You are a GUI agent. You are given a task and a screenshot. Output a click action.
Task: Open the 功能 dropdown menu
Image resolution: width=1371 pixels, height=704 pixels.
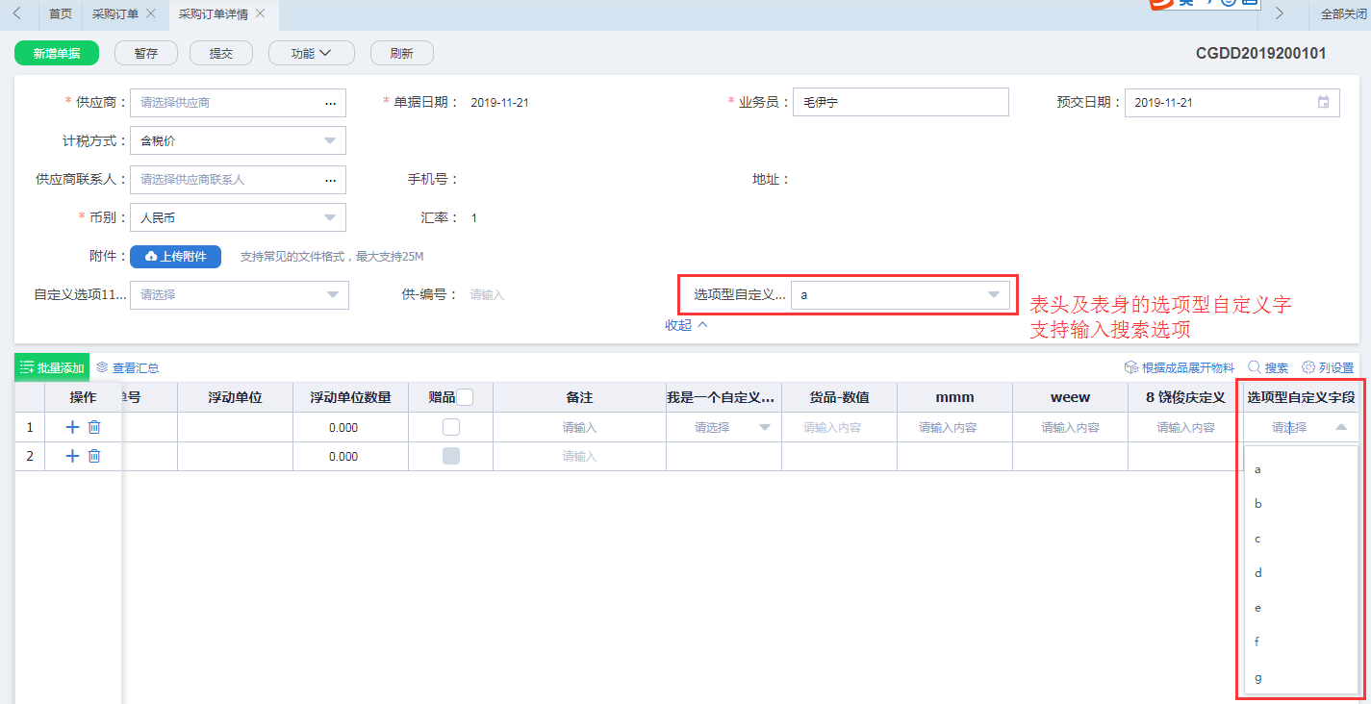(311, 54)
